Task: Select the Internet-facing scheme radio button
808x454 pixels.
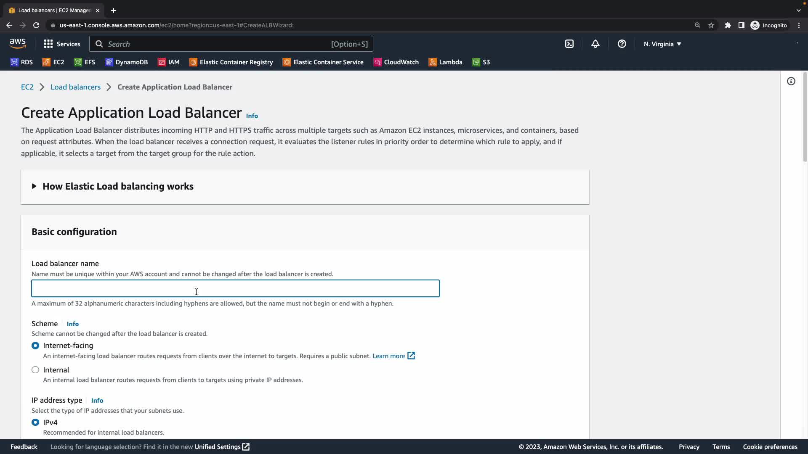Action: click(35, 346)
